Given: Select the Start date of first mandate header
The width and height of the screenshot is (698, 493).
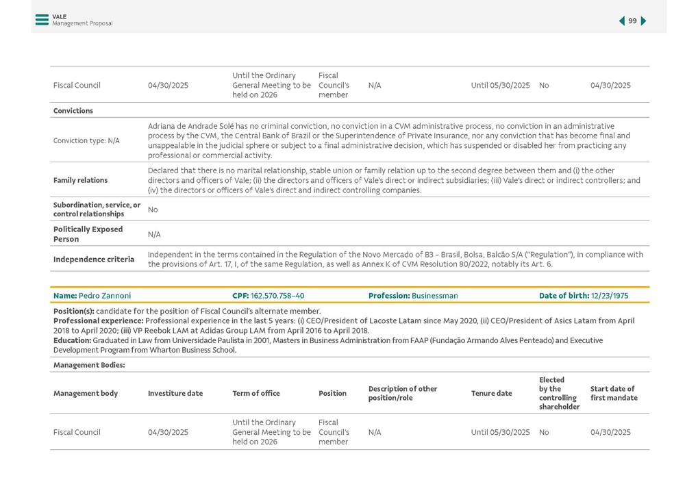Looking at the screenshot, I should (614, 394).
